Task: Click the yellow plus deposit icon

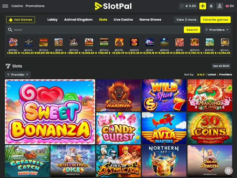Action: coord(202,6)
